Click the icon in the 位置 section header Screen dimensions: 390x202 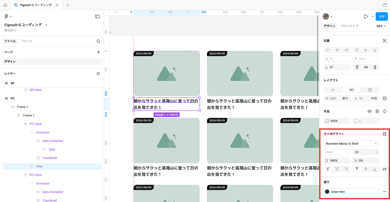[385, 41]
